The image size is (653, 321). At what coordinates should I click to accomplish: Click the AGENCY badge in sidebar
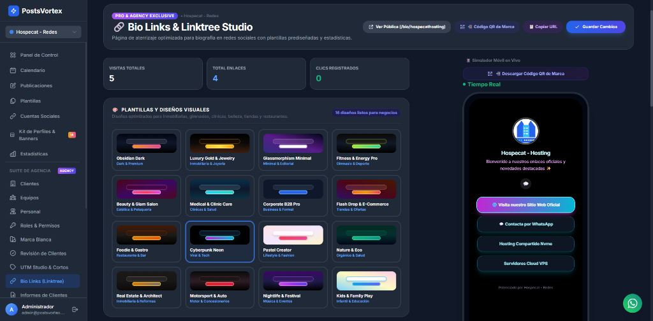(66, 171)
